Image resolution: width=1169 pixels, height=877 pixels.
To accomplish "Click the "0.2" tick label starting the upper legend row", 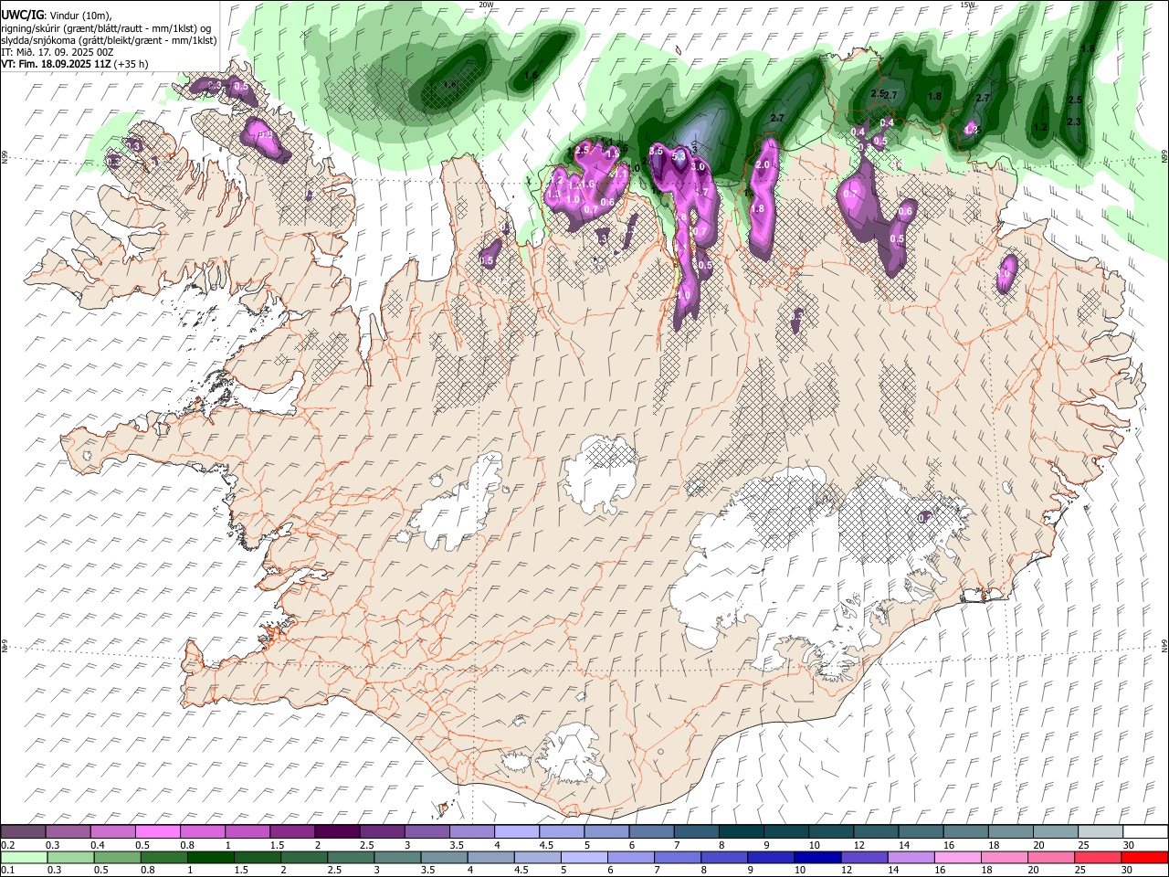I will click(x=7, y=845).
